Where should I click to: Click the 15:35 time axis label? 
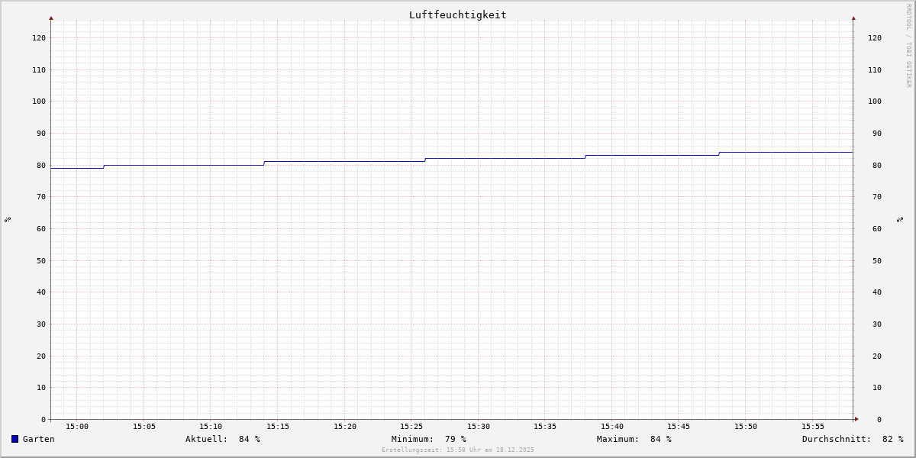(545, 427)
